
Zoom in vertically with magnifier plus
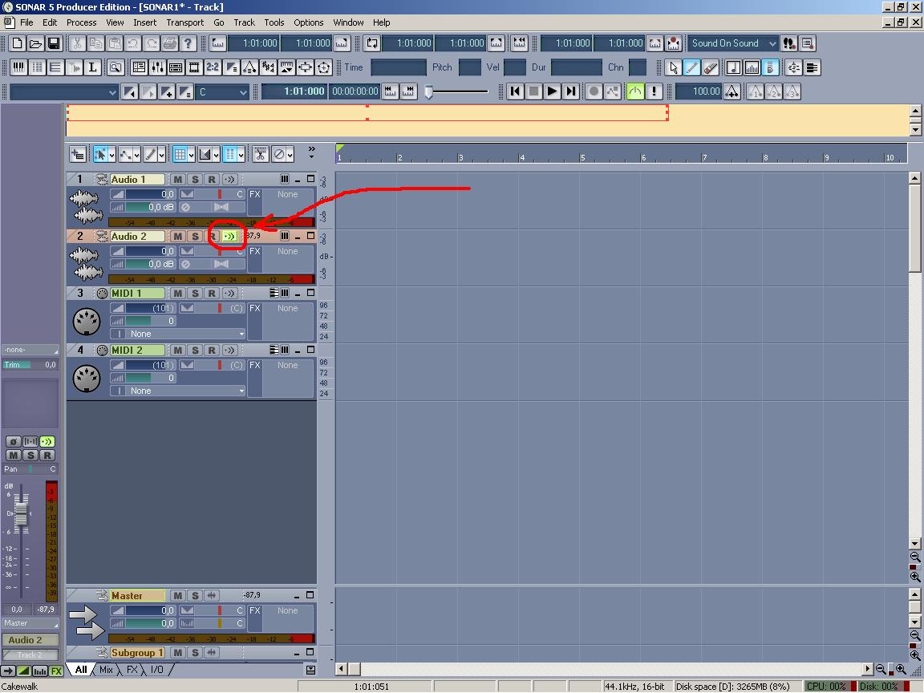click(914, 577)
